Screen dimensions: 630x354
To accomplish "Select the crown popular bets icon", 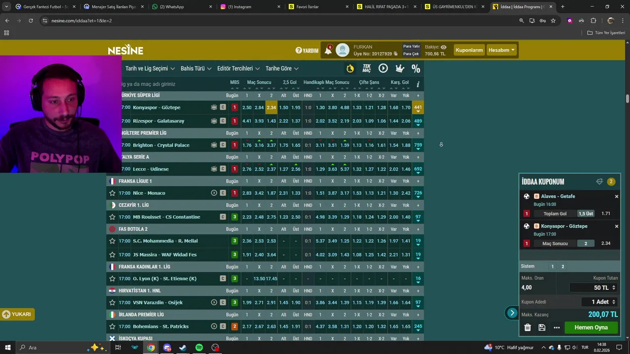I will click(x=400, y=68).
